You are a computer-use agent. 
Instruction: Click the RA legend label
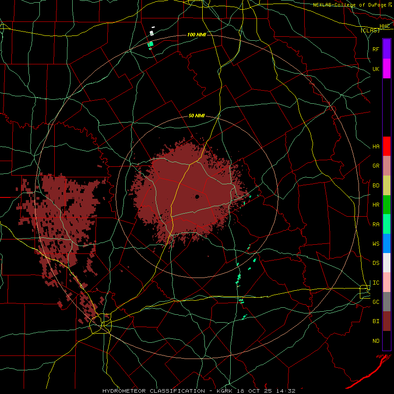tap(376, 225)
